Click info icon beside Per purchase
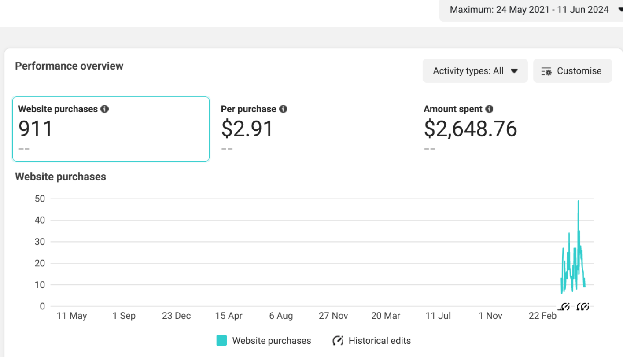The width and height of the screenshot is (623, 357). click(283, 109)
